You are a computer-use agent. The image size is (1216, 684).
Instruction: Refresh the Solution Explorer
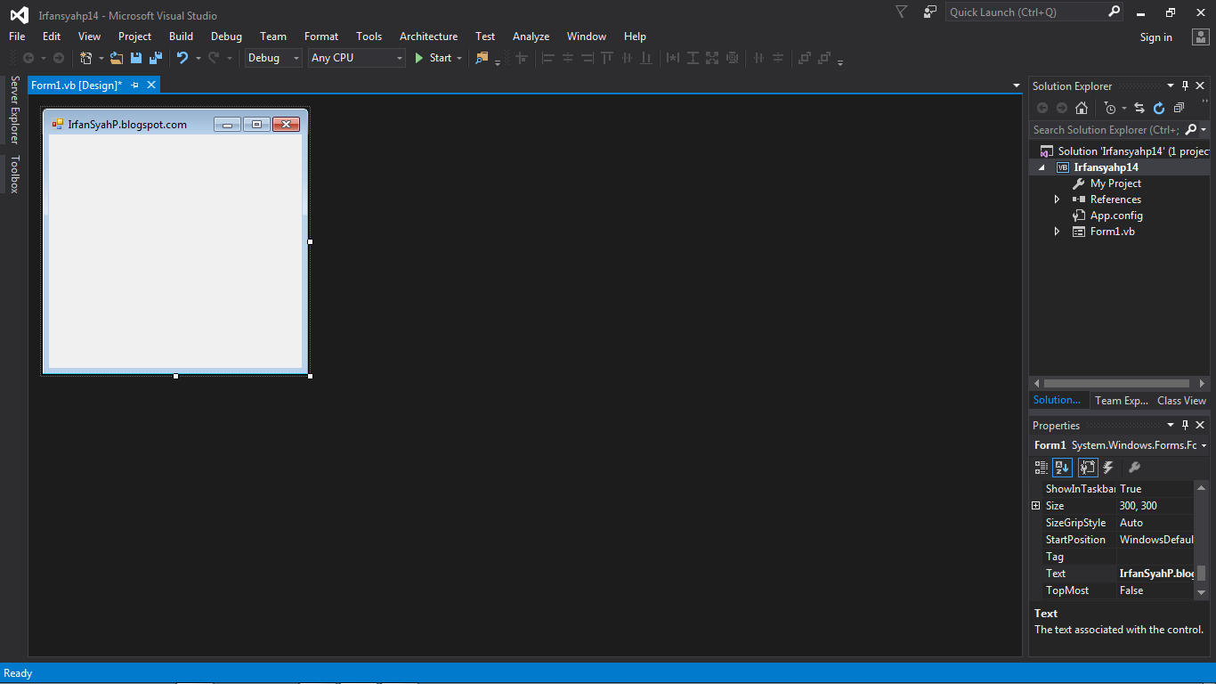(x=1159, y=108)
